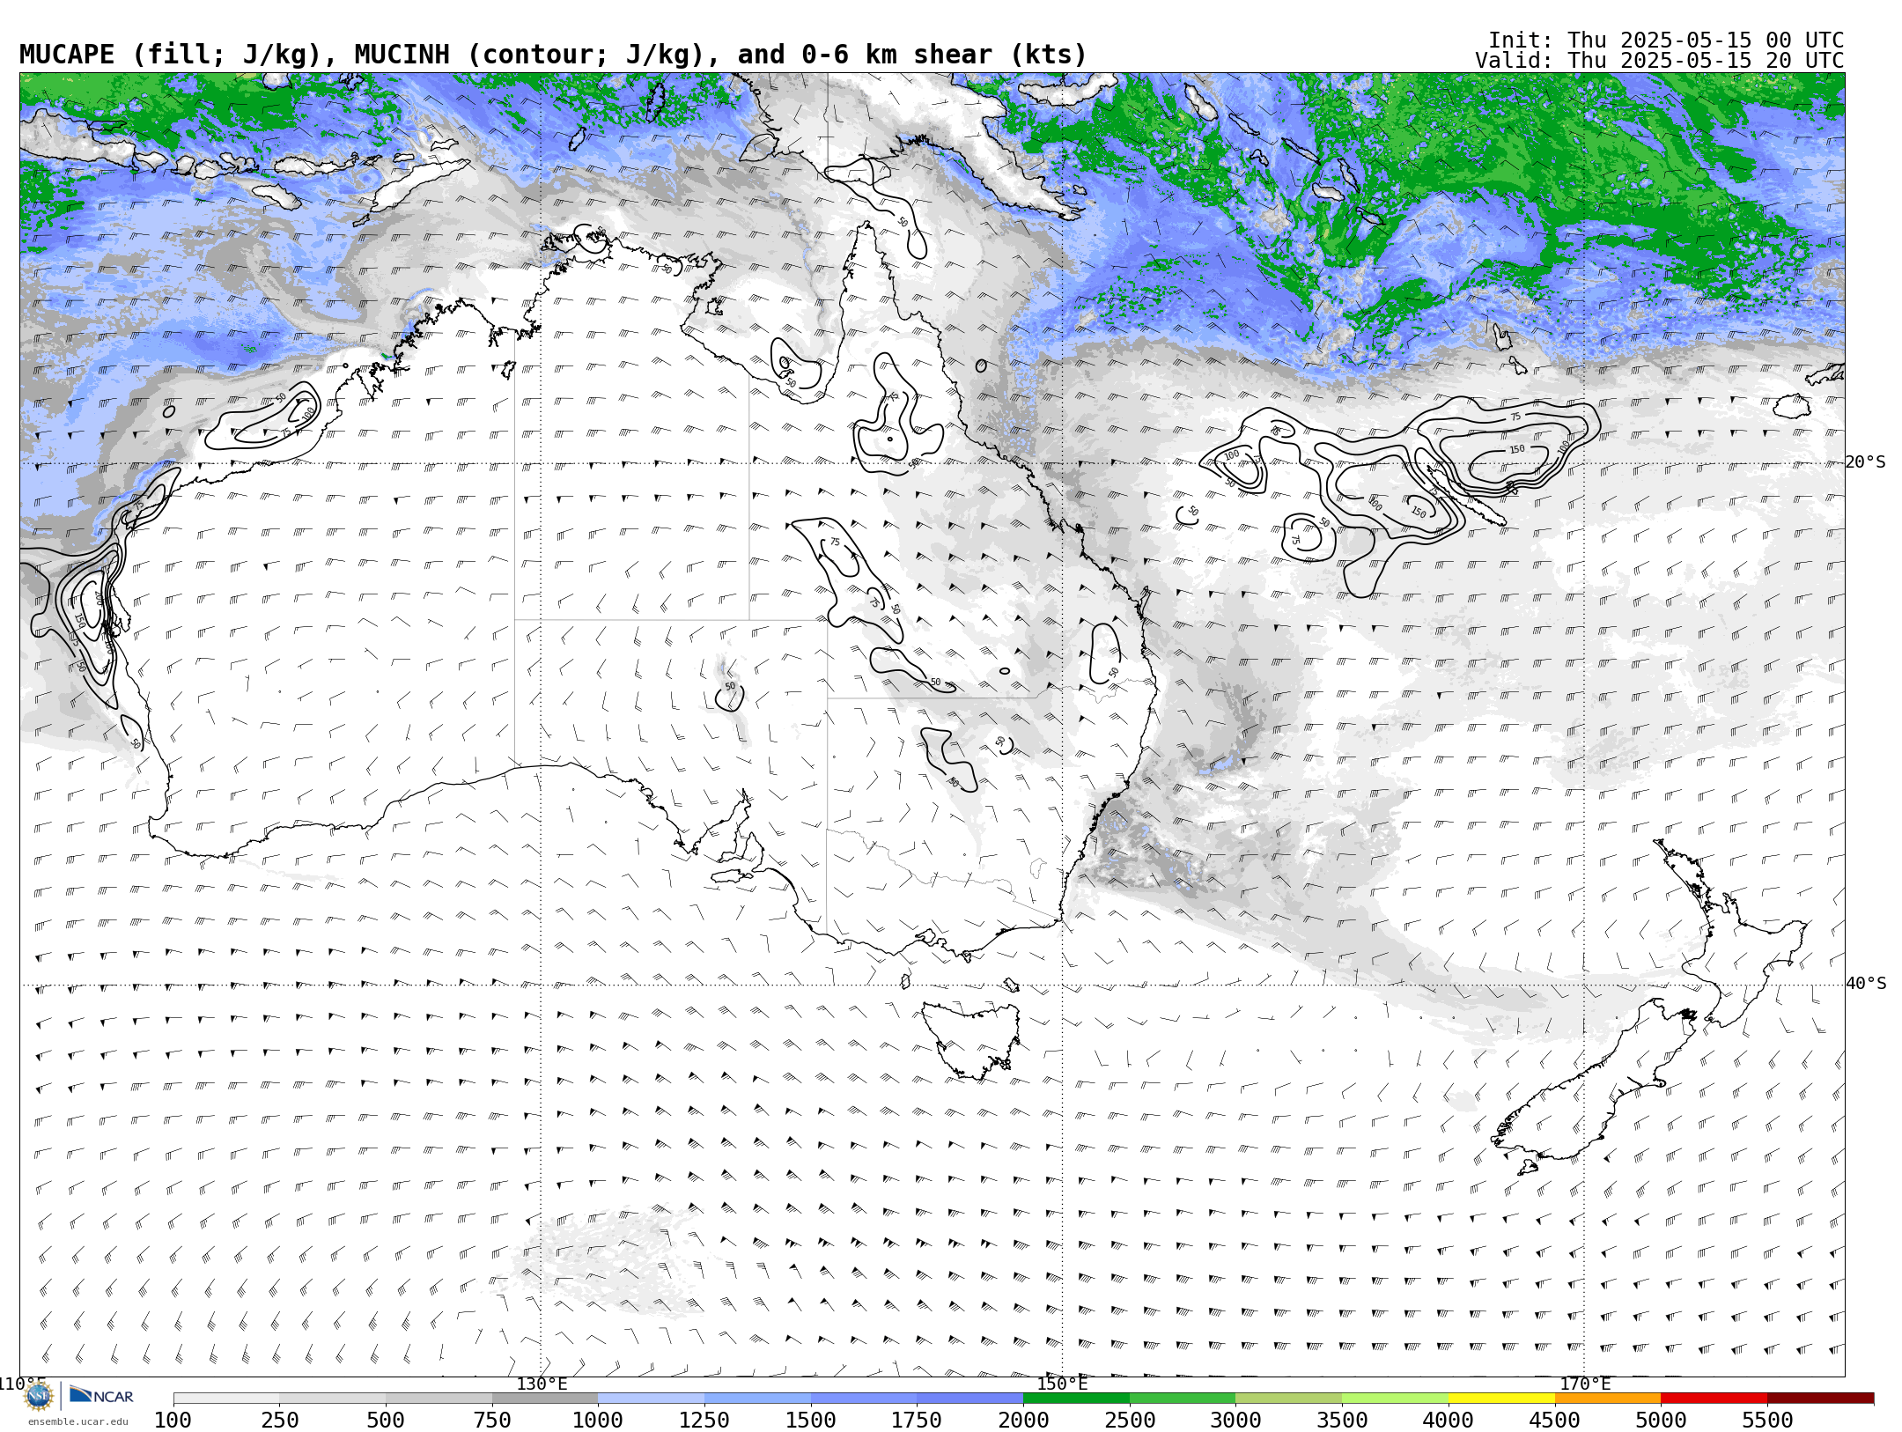Pick the 2000–2500 dark green colorbar swatch
Viewport: 1902px width, 1432px height.
[x=1076, y=1399]
